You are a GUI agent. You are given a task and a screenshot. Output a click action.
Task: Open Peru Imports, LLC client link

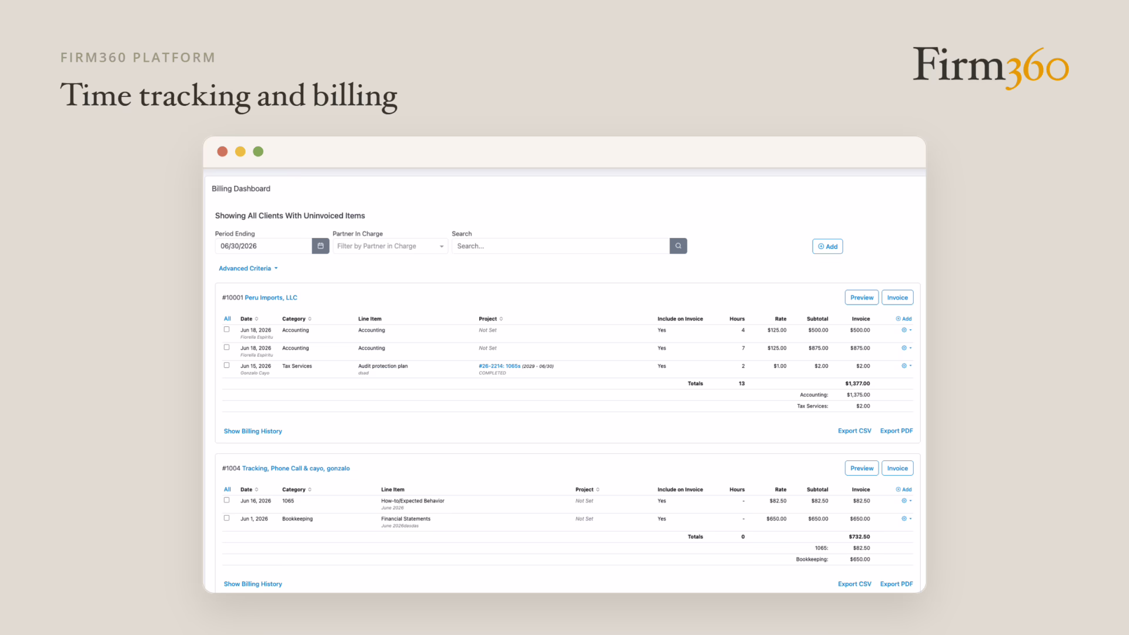click(x=271, y=298)
